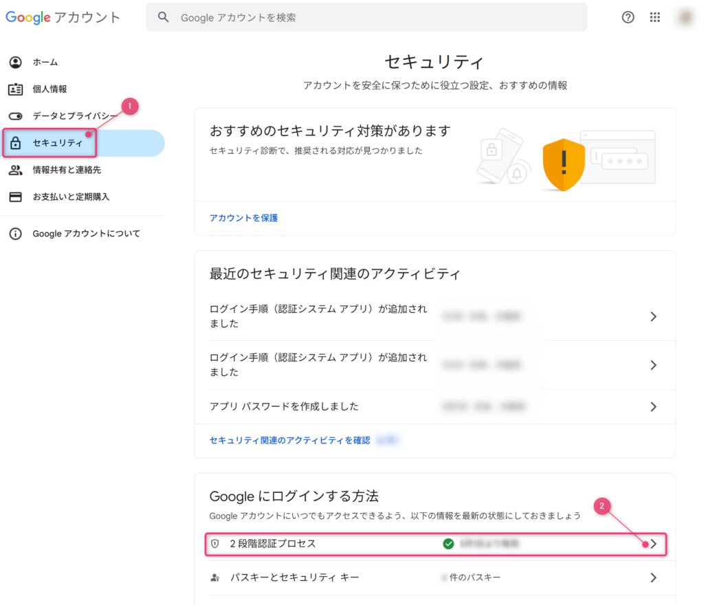
Task: Open 情報共有と連絡先 in the sidebar
Action: (67, 170)
